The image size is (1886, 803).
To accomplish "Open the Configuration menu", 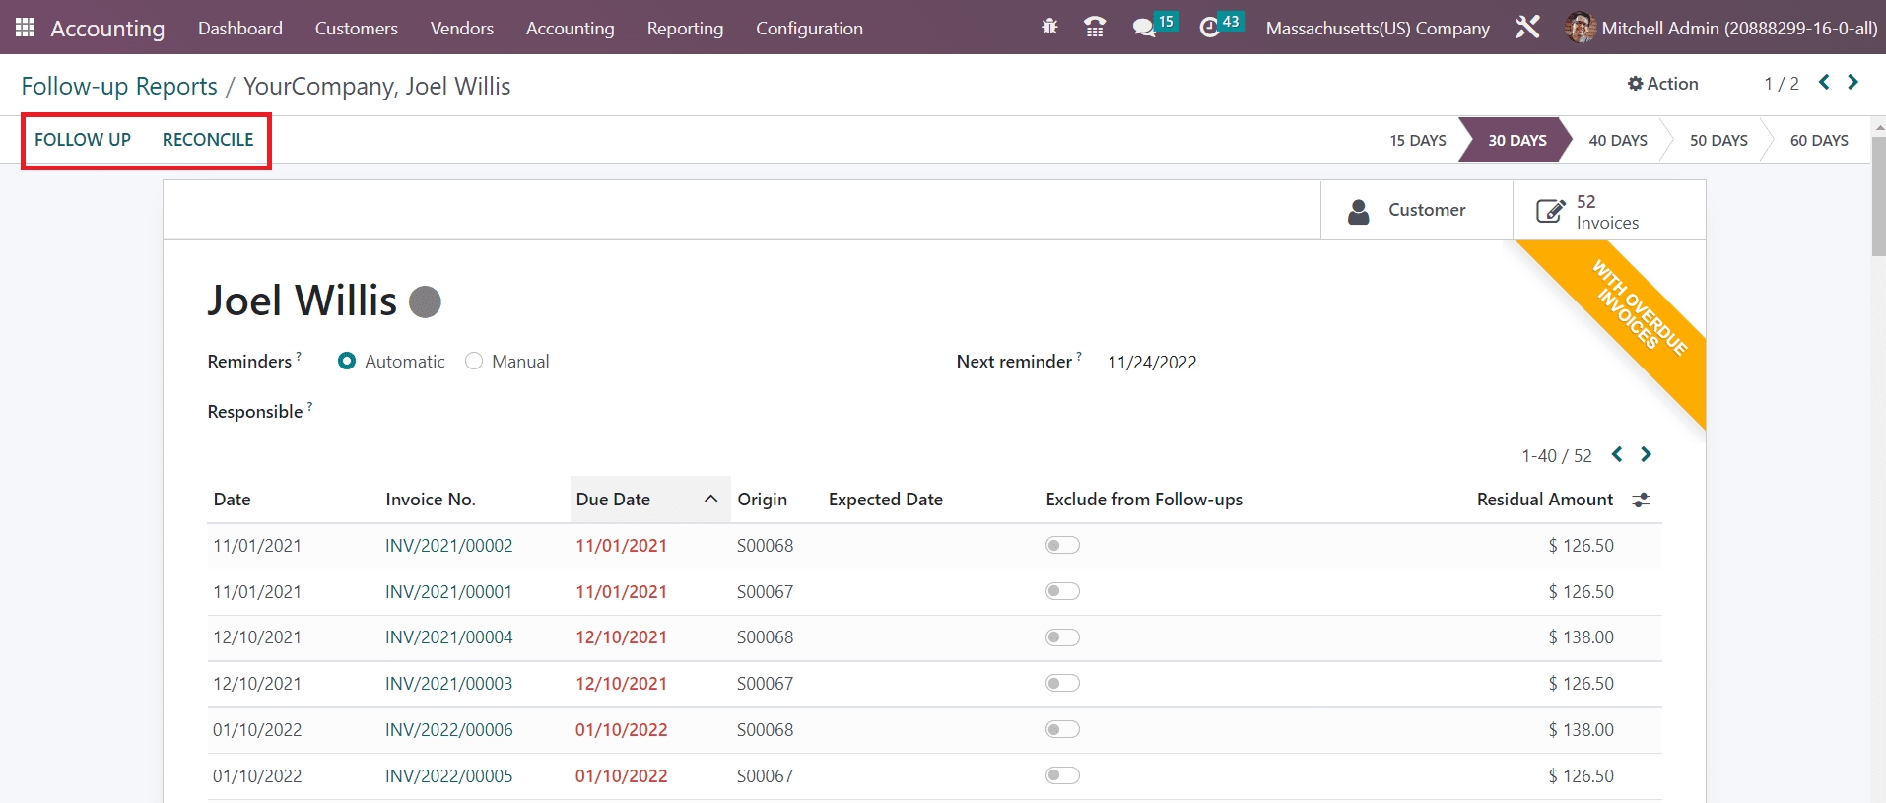I will click(x=809, y=29).
